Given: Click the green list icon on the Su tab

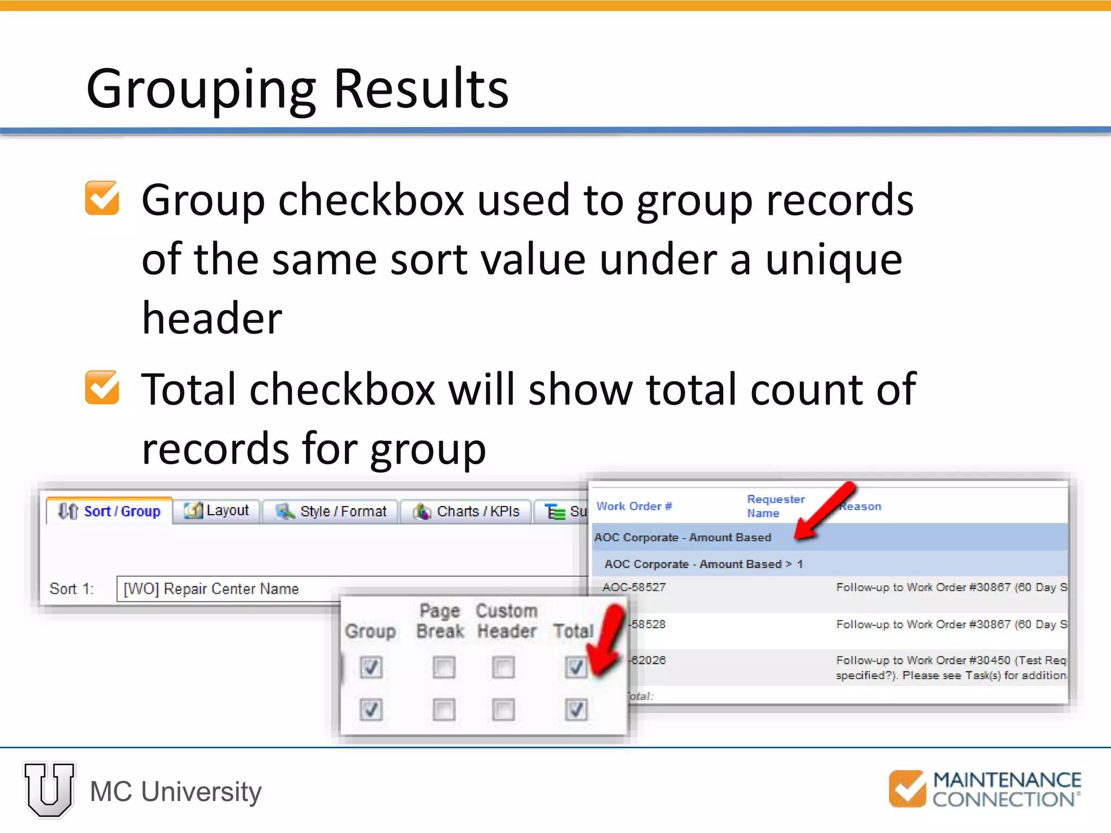Looking at the screenshot, I should click(555, 511).
